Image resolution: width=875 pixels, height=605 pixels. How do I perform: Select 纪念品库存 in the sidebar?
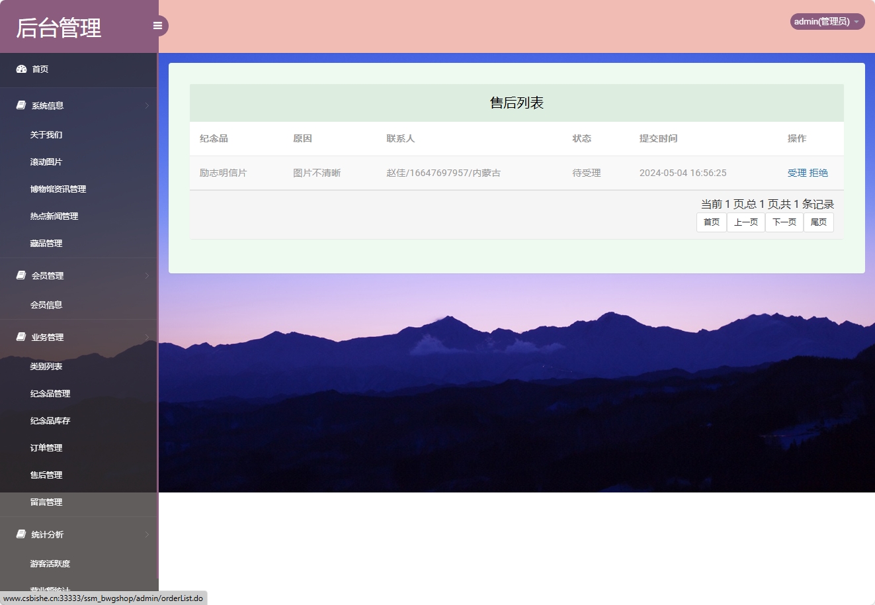50,420
